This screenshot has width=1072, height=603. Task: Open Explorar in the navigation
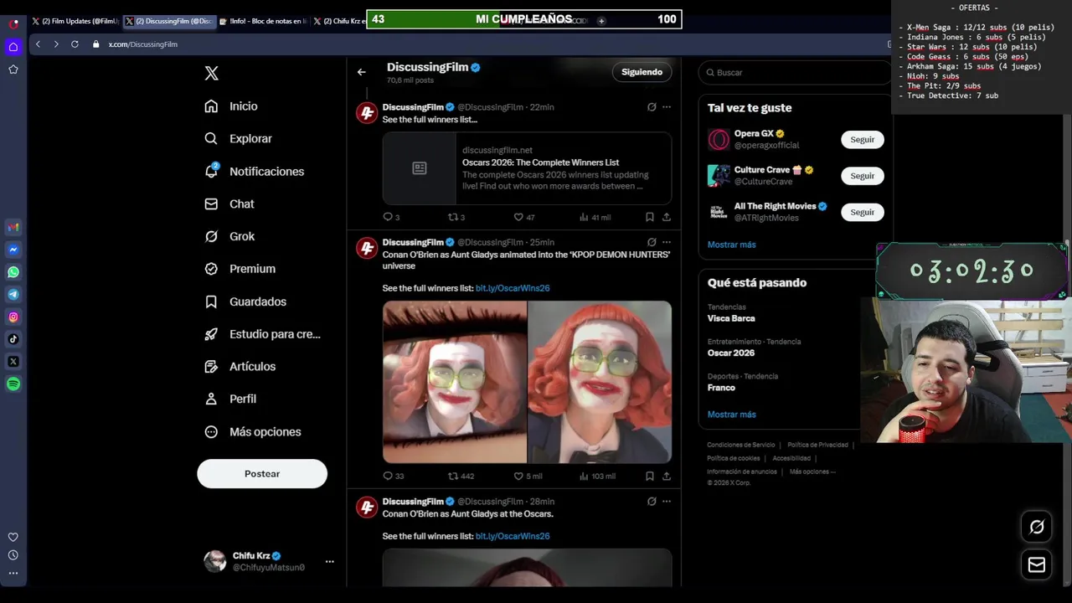coord(239,138)
